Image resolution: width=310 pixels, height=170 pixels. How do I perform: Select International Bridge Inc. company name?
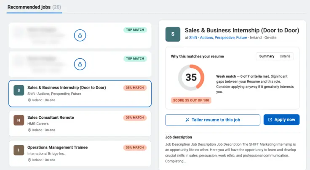coord(46,154)
